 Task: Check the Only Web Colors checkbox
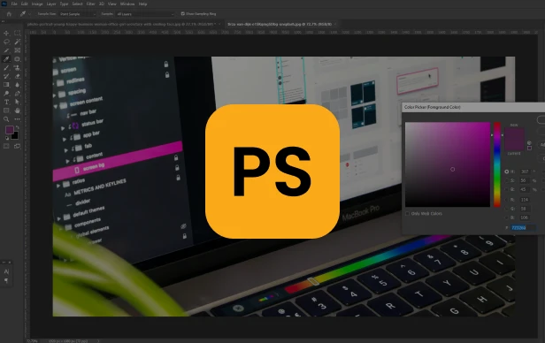pyautogui.click(x=407, y=214)
